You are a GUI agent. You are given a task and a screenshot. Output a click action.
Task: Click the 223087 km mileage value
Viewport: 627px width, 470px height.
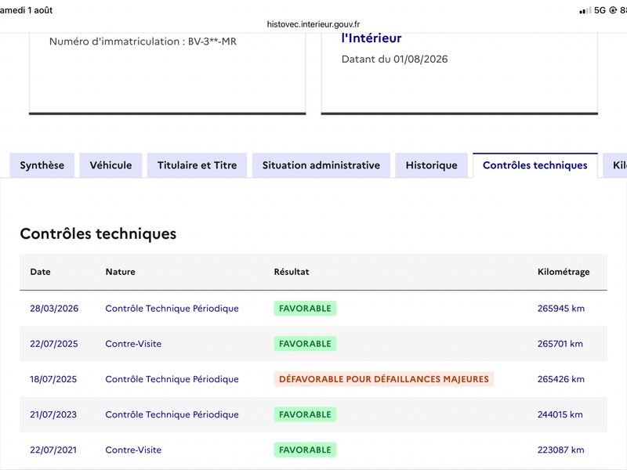click(x=560, y=450)
